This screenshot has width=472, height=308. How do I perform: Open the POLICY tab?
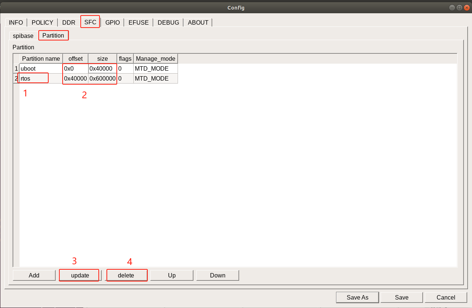(42, 22)
